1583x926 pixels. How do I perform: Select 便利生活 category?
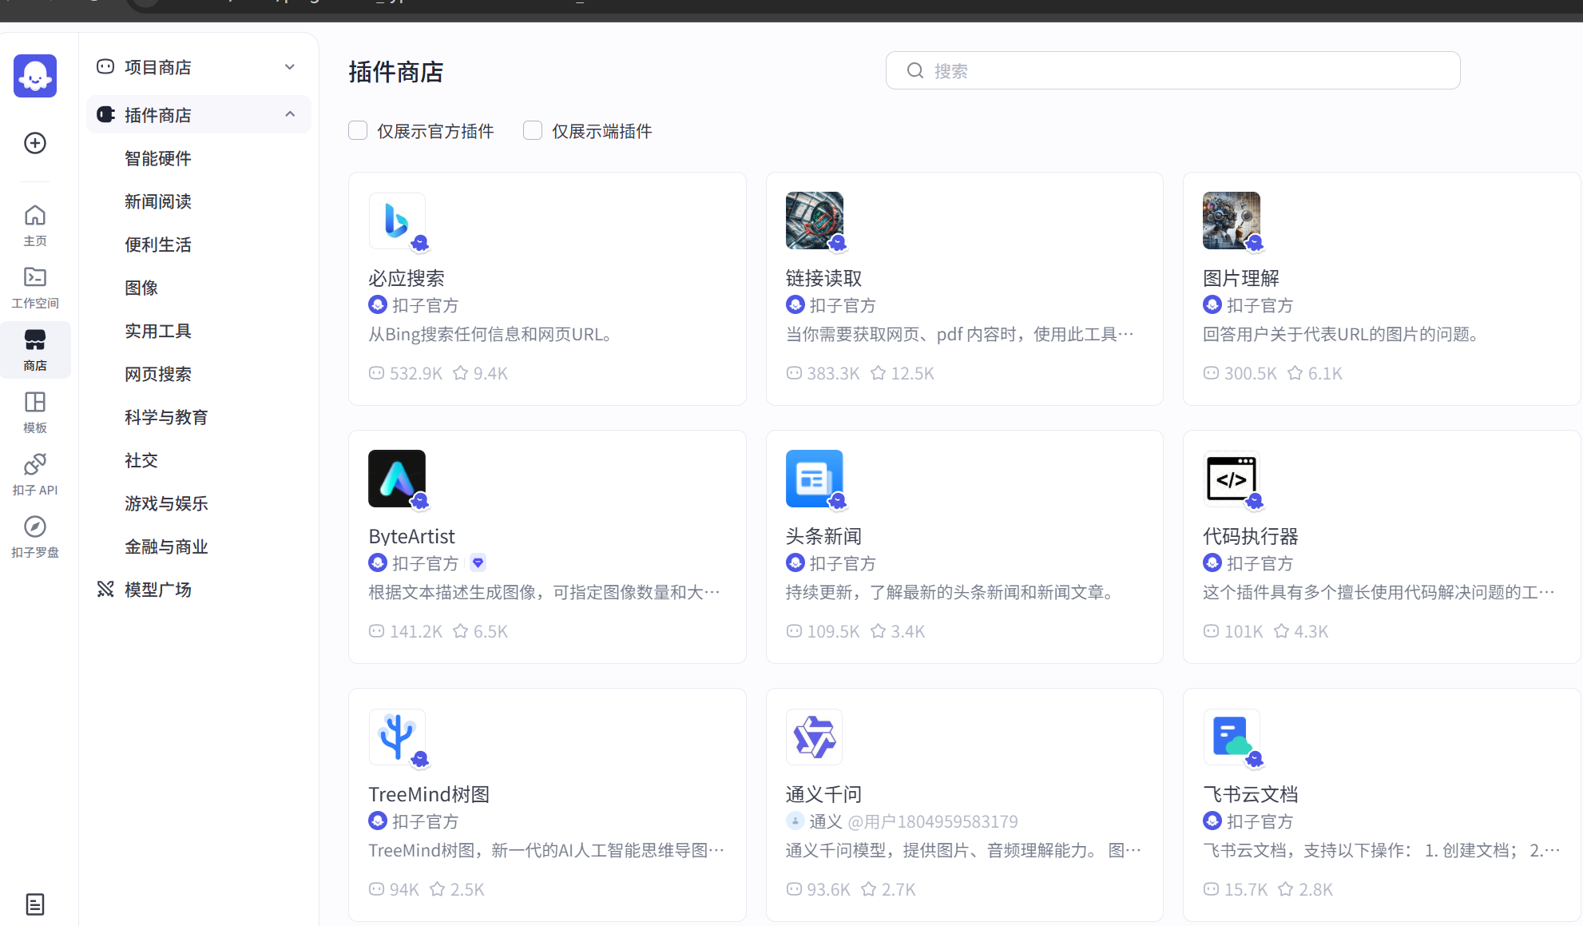coord(158,244)
